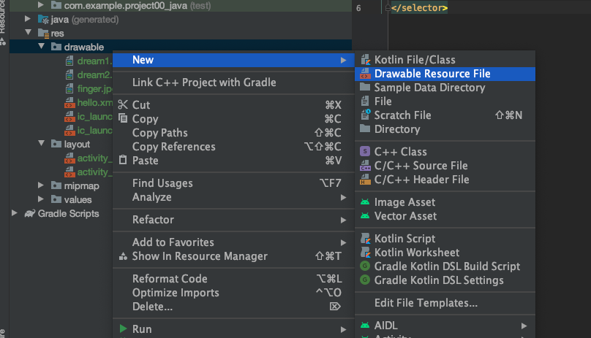The width and height of the screenshot is (591, 338).
Task: Collapse the layout folder
Action: pyautogui.click(x=42, y=143)
